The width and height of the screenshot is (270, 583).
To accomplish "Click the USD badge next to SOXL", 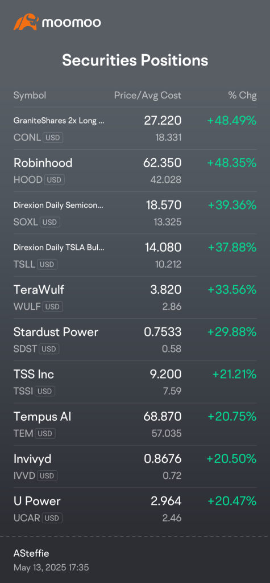I will [50, 223].
